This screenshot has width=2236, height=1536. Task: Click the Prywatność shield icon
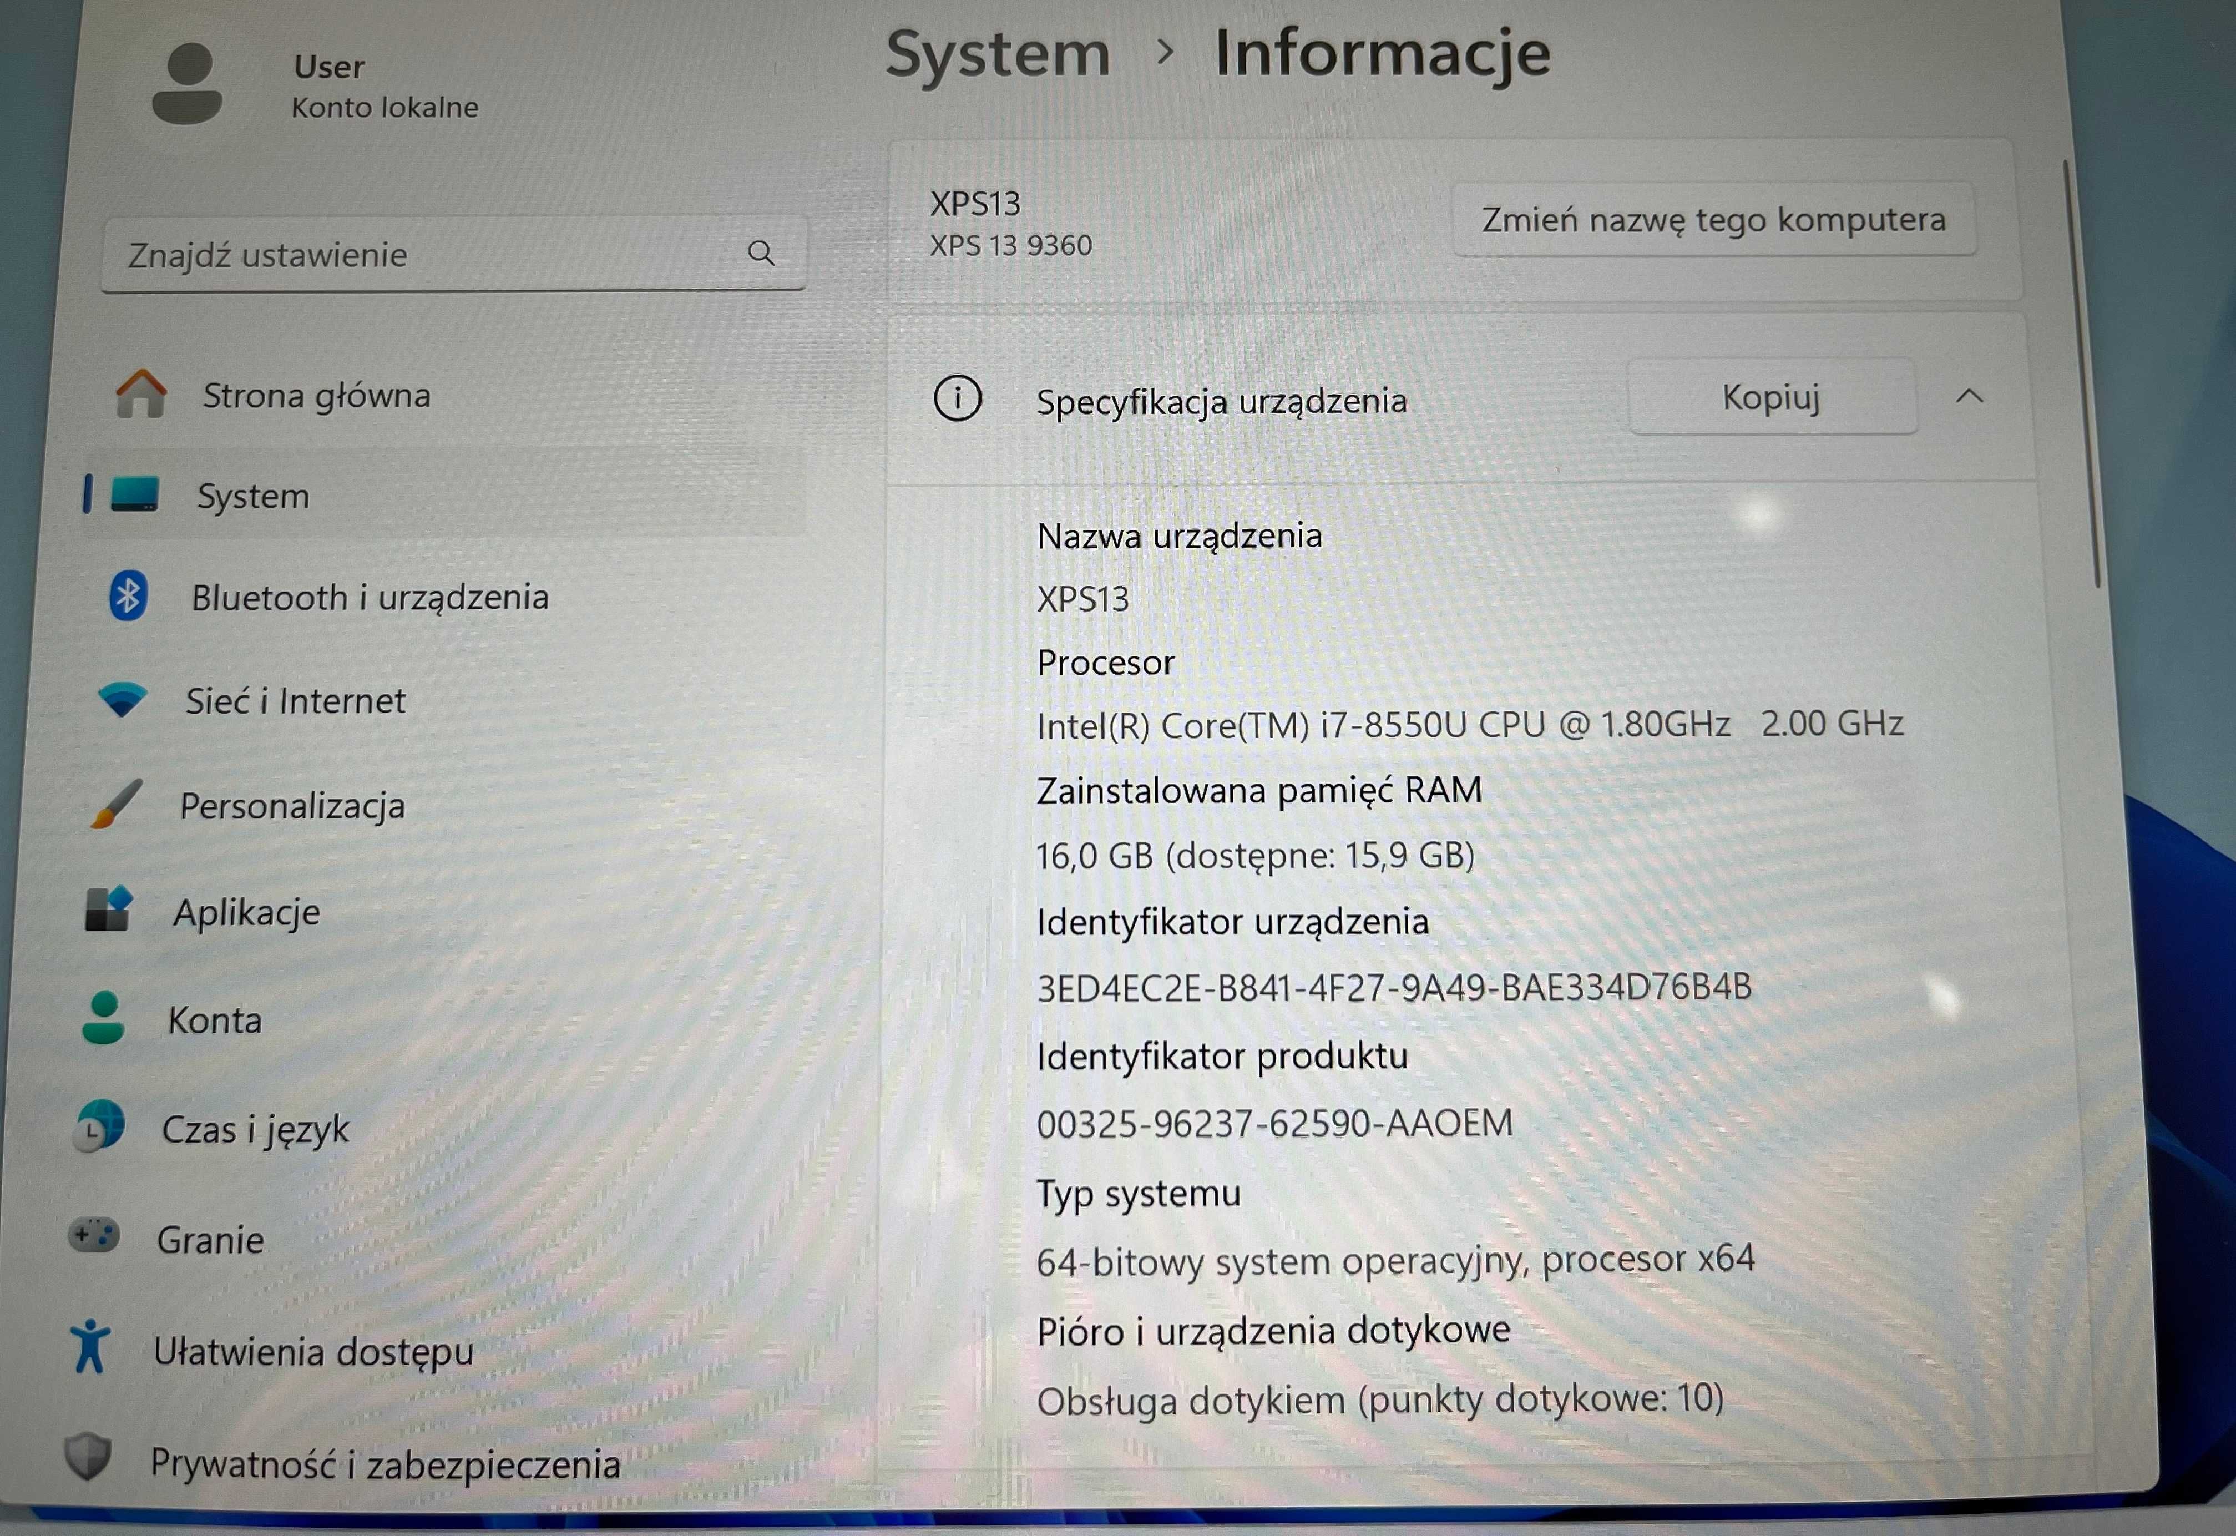click(x=88, y=1457)
